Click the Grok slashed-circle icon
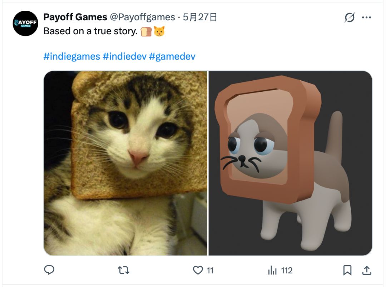 coord(350,17)
